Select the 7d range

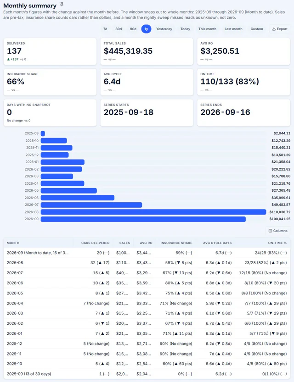[105, 29]
